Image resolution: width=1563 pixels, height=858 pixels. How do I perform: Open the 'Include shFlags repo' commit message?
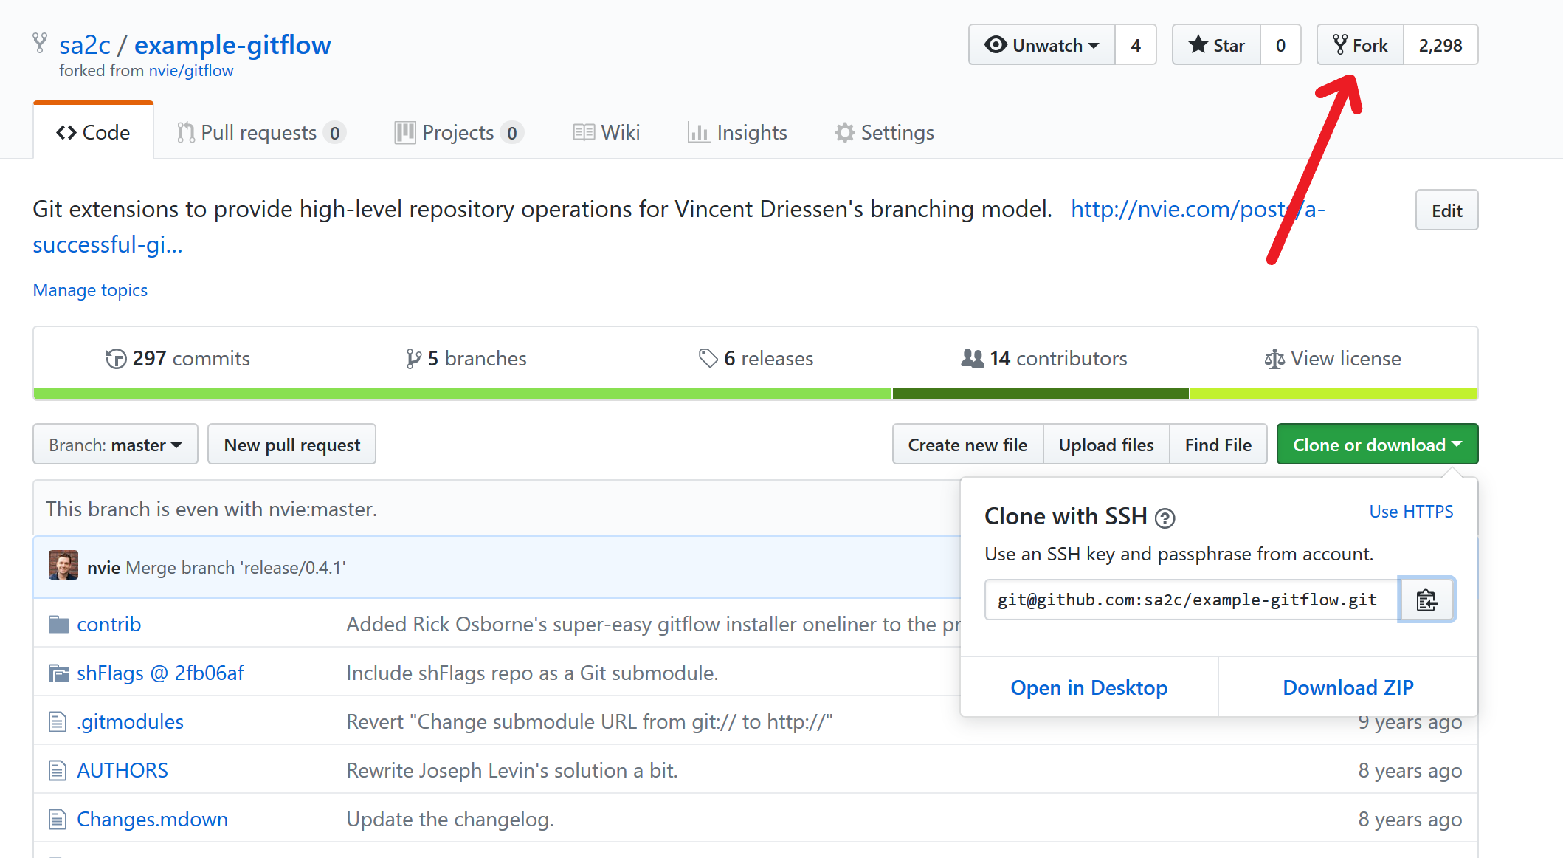(532, 673)
